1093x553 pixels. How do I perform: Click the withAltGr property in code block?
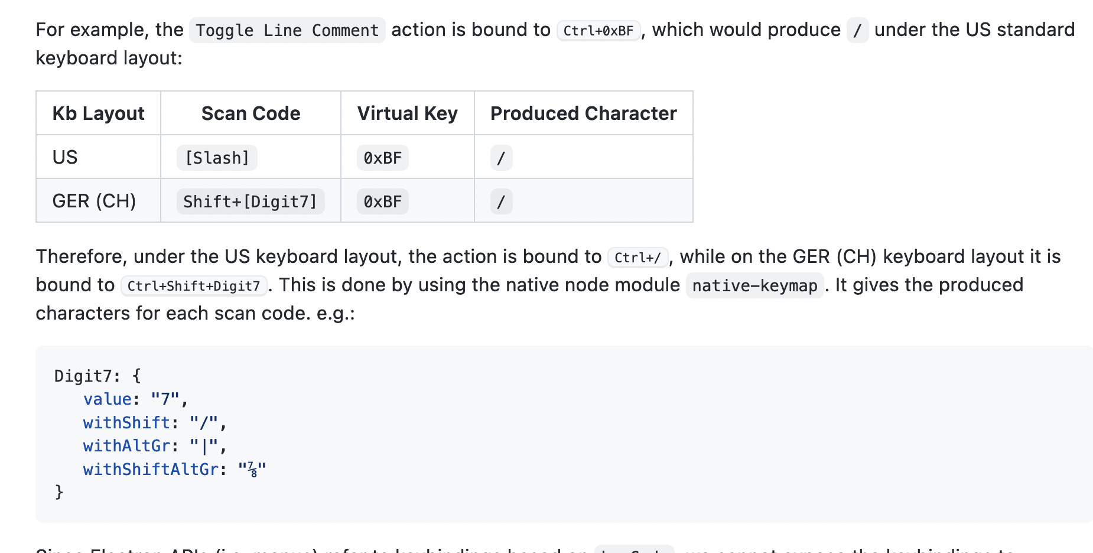pos(126,445)
